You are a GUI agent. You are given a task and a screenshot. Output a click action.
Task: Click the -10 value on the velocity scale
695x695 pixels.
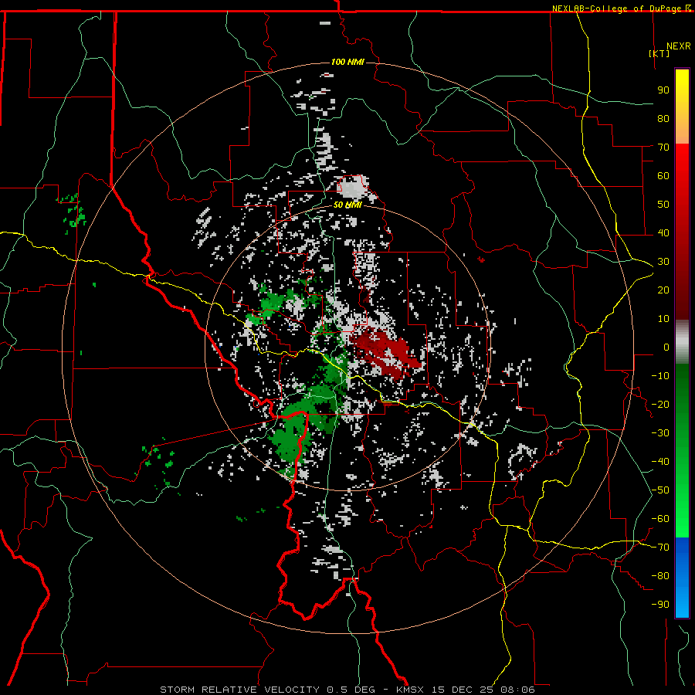click(x=660, y=376)
